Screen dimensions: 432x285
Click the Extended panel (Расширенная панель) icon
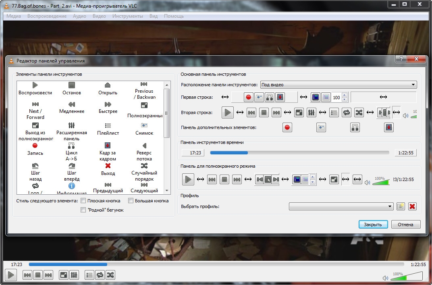click(72, 125)
